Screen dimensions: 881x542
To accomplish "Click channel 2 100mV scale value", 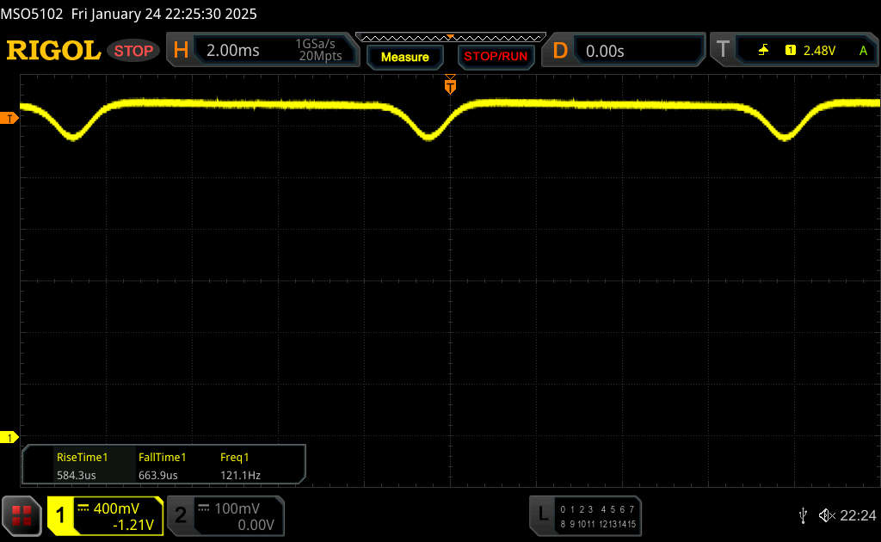I will click(x=237, y=508).
